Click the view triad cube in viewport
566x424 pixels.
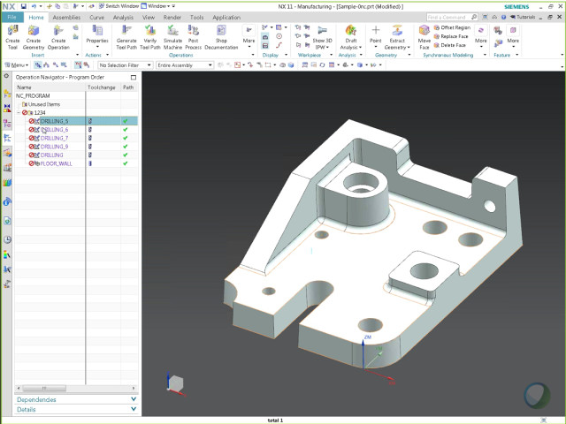pyautogui.click(x=175, y=384)
